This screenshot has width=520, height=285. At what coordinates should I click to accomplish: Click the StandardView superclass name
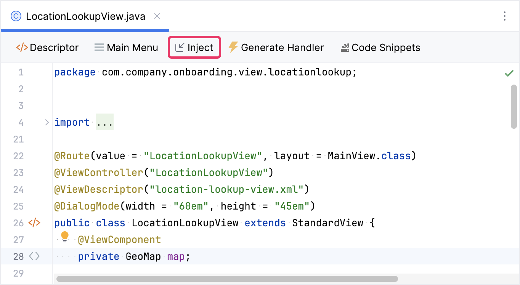tap(327, 223)
